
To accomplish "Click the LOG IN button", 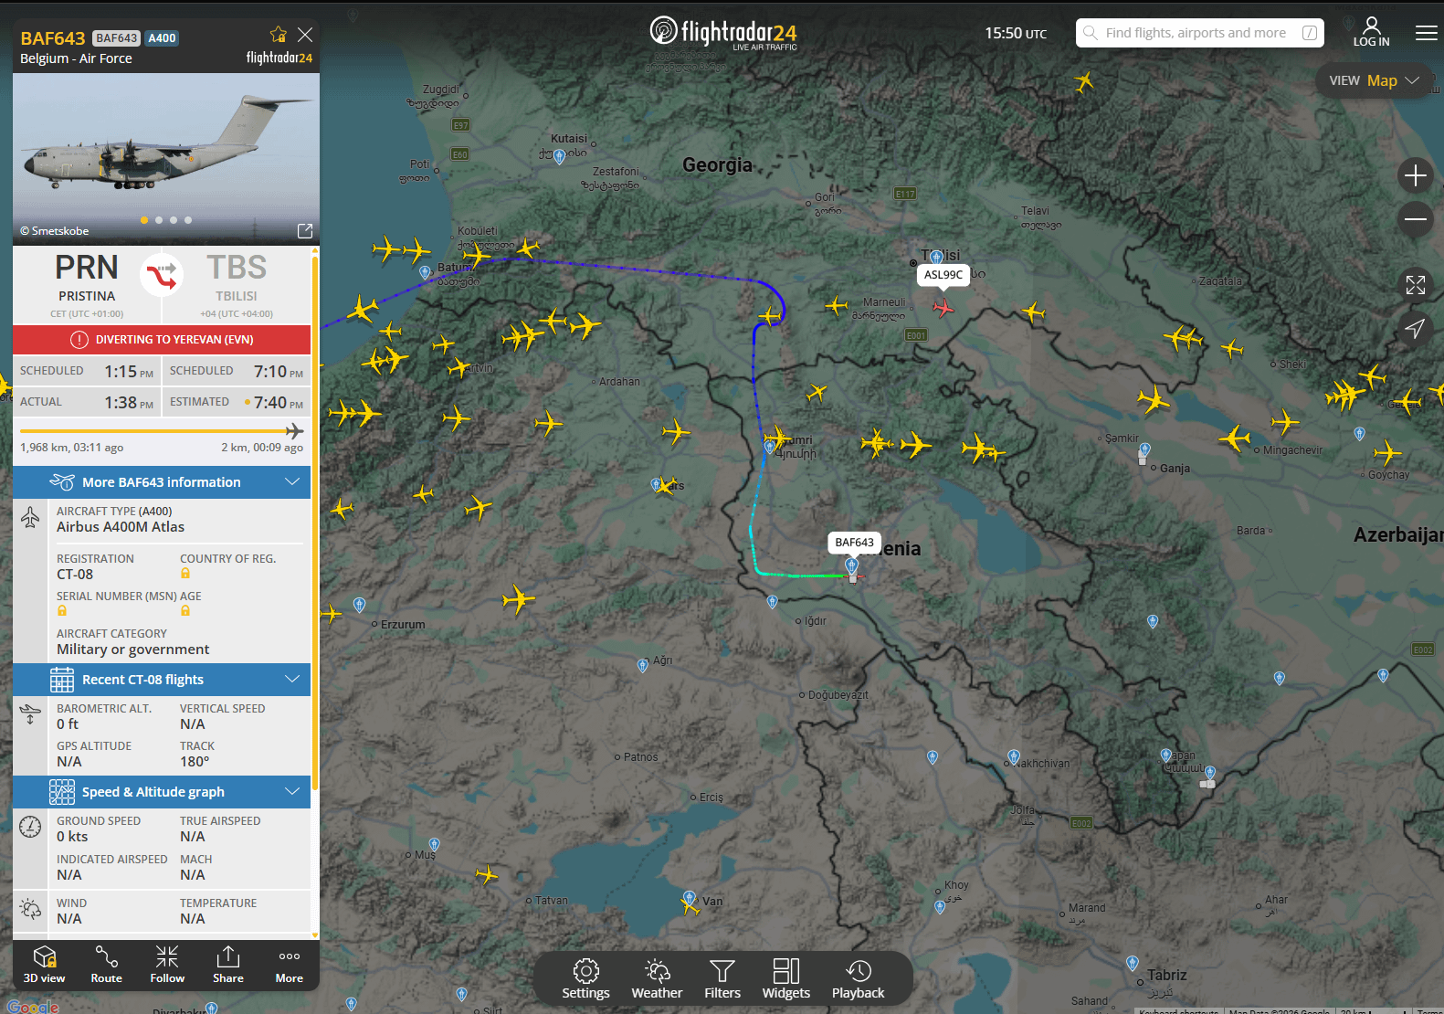I will pyautogui.click(x=1371, y=32).
